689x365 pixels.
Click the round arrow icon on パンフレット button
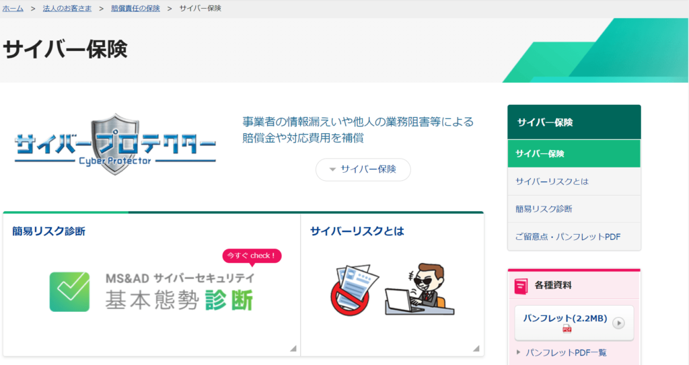pos(618,323)
